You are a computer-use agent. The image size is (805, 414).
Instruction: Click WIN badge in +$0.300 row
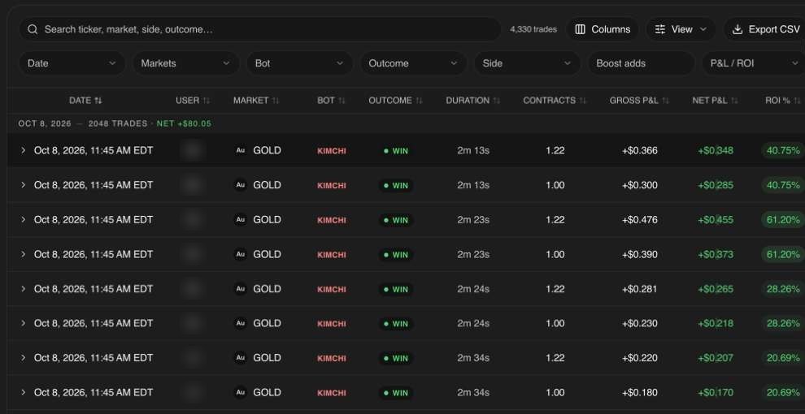[x=396, y=185]
